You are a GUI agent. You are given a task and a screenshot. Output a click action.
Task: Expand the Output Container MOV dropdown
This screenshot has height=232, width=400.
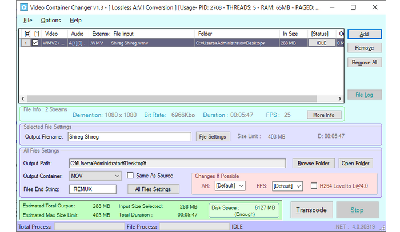pyautogui.click(x=95, y=176)
